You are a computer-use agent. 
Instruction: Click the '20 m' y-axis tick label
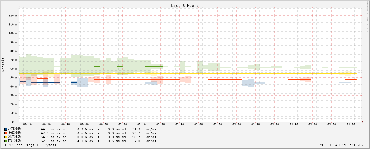pyautogui.click(x=14, y=104)
